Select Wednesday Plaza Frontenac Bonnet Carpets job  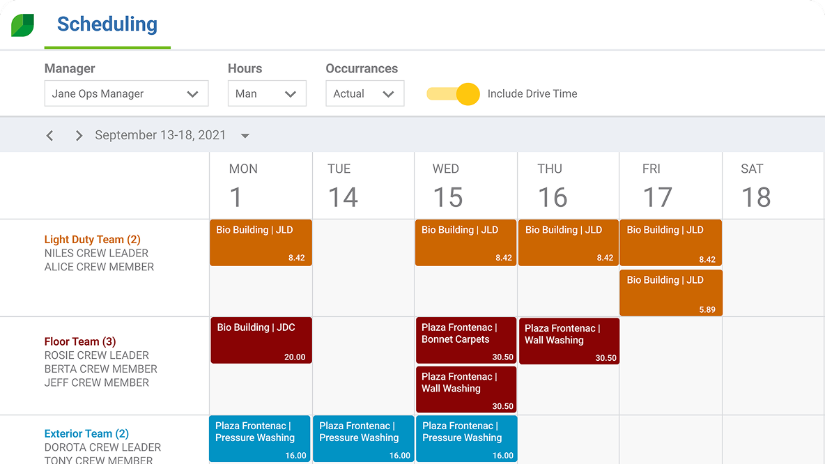pyautogui.click(x=466, y=341)
